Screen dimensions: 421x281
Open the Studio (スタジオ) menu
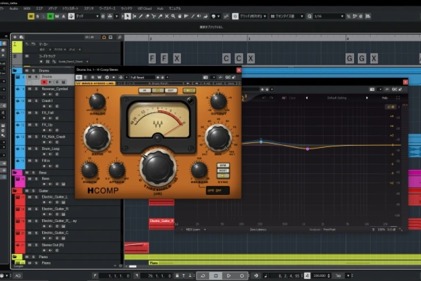89,8
